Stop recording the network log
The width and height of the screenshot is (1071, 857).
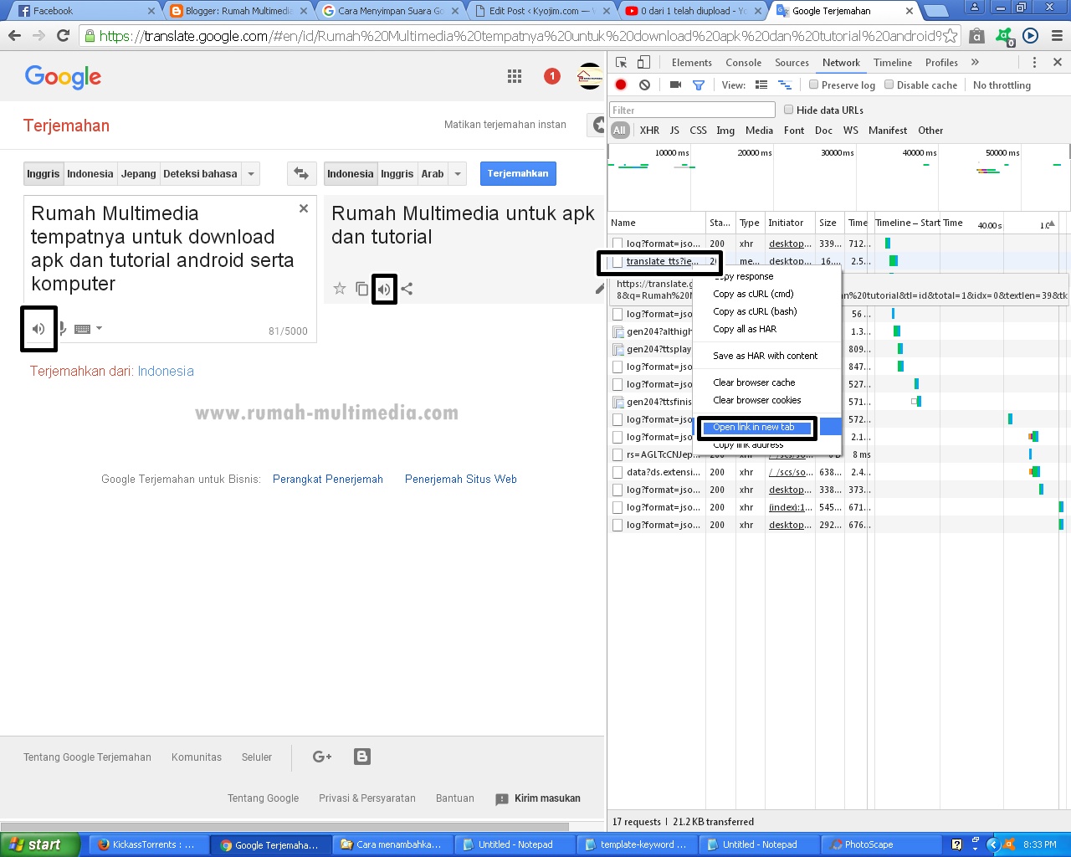(621, 85)
